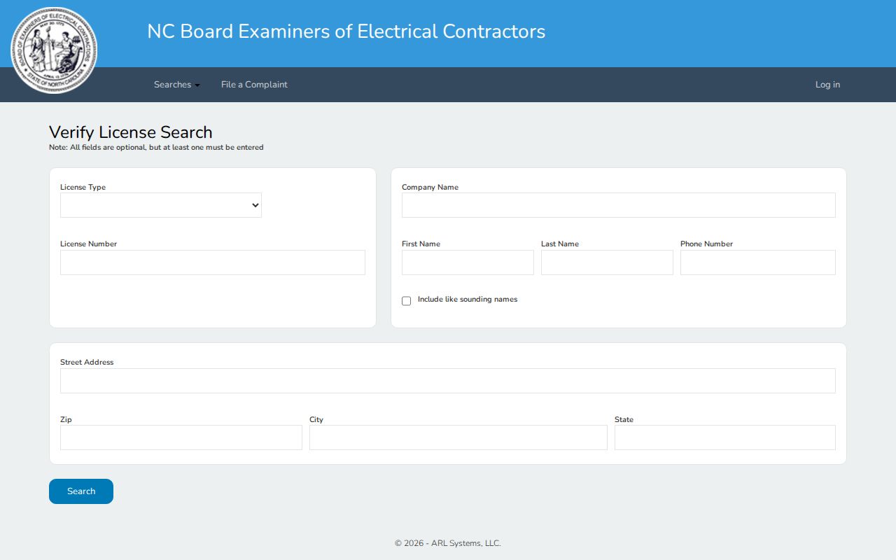Click the Verify License Search heading
The width and height of the screenshot is (896, 560).
[131, 132]
